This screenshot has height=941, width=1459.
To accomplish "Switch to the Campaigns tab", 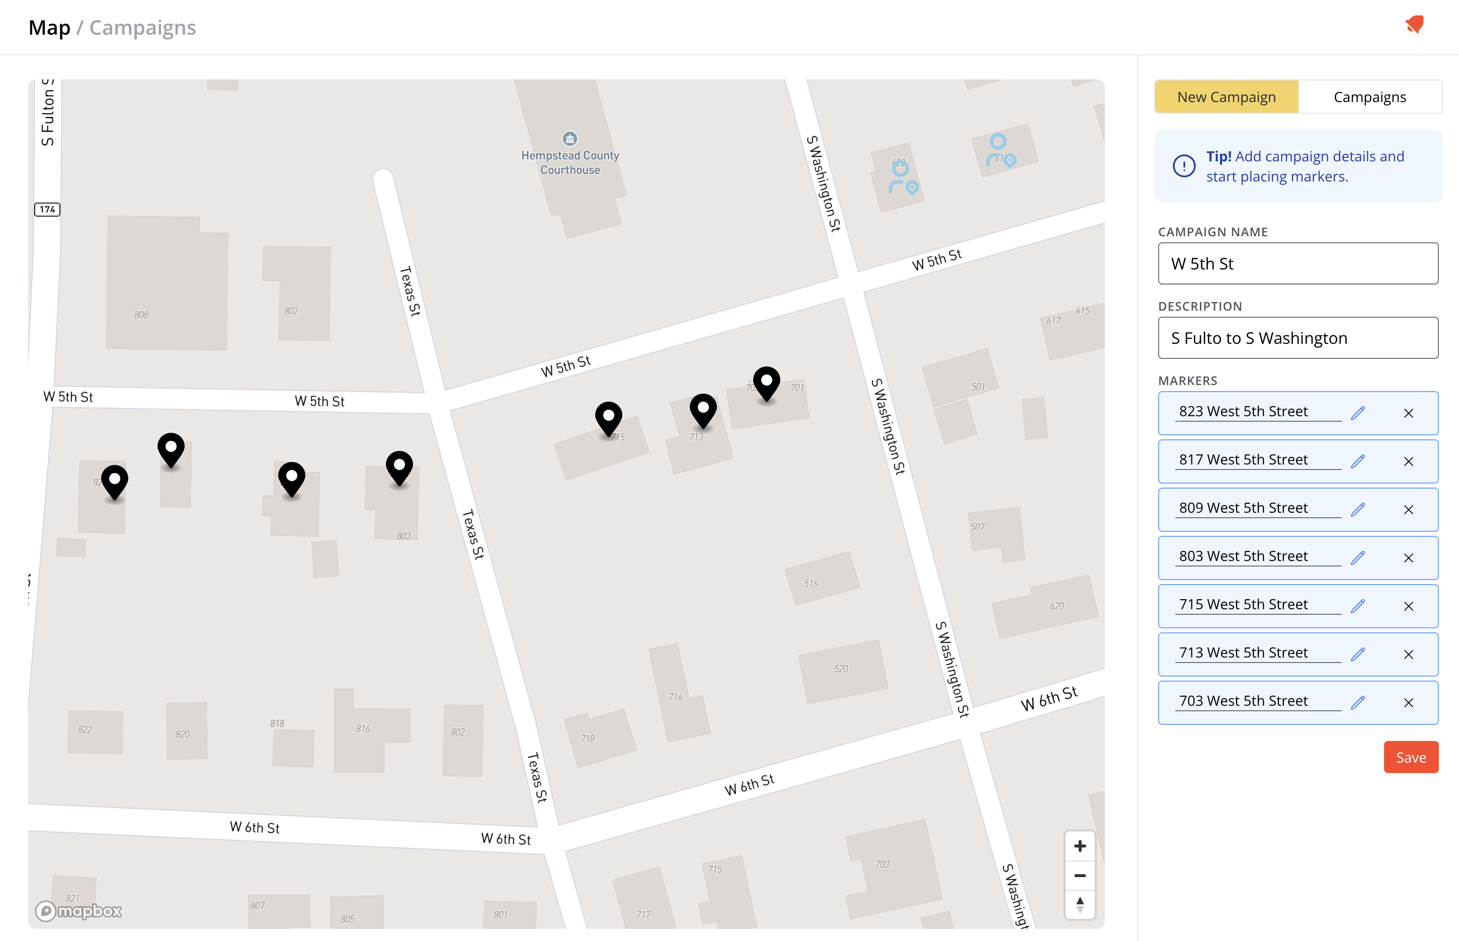I will [1369, 97].
